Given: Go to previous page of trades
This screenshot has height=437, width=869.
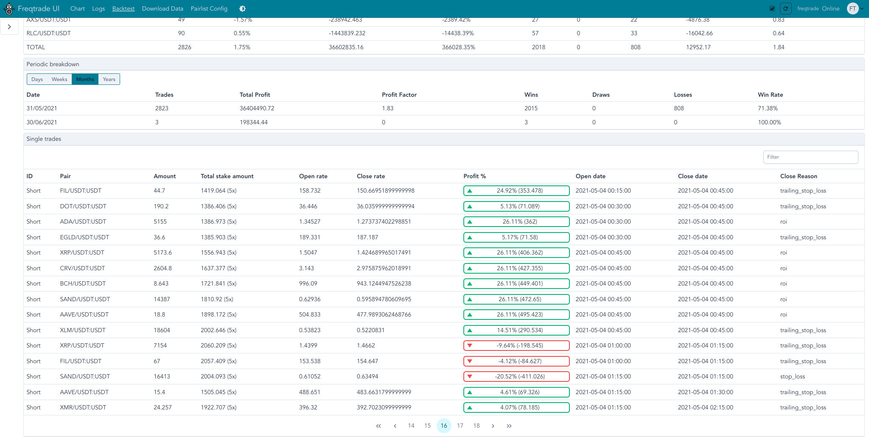Looking at the screenshot, I should point(395,426).
